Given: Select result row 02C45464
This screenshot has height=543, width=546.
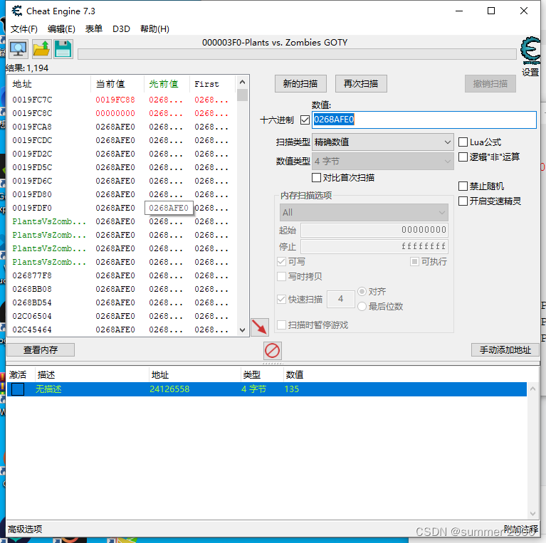Looking at the screenshot, I should (122, 330).
